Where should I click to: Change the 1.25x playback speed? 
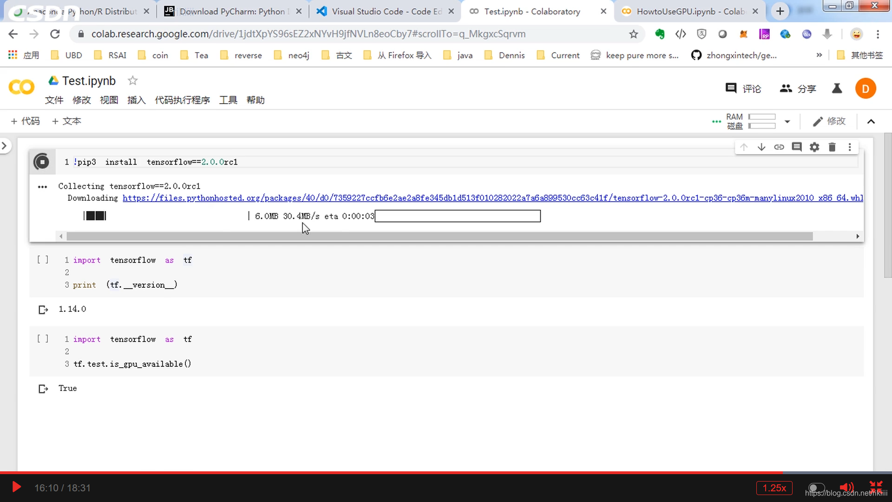(x=774, y=488)
